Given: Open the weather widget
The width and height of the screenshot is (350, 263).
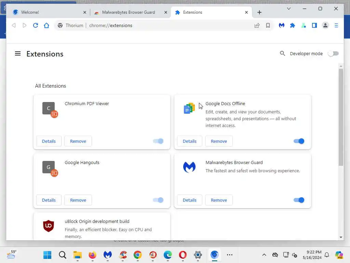Looking at the screenshot, I should point(11,254).
